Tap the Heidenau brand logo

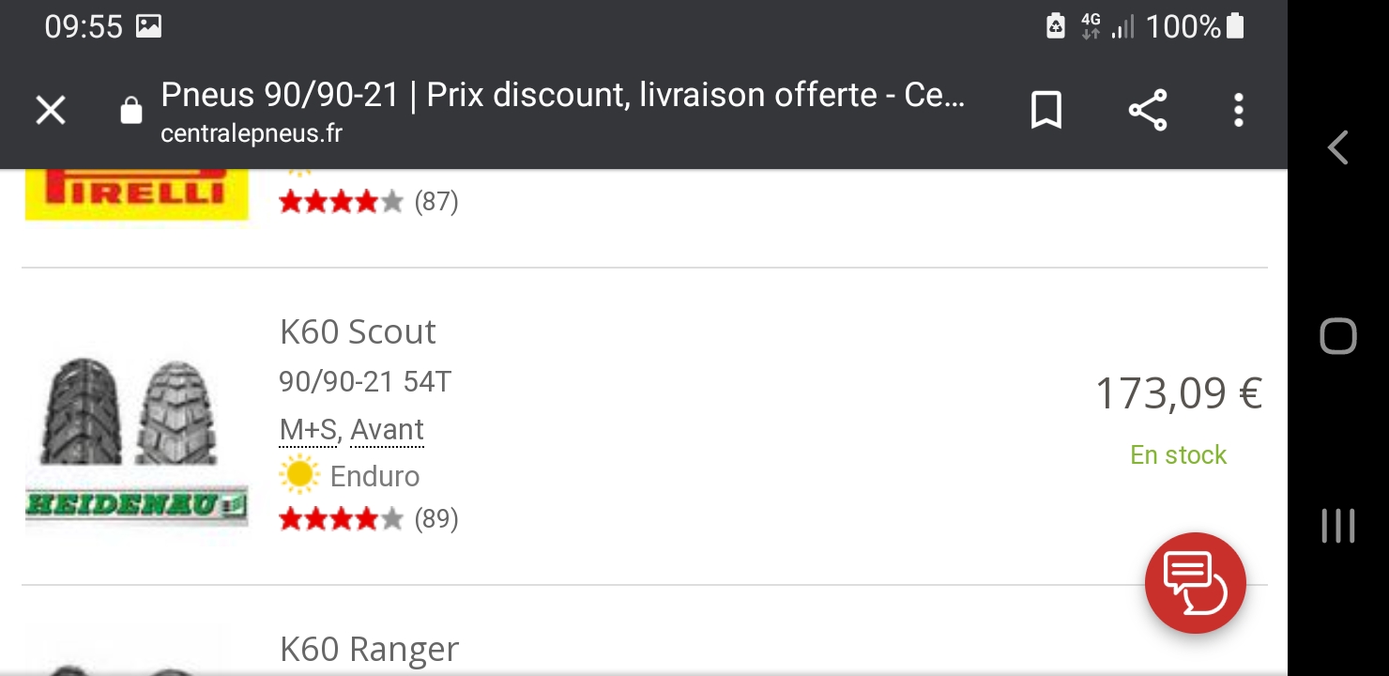136,505
